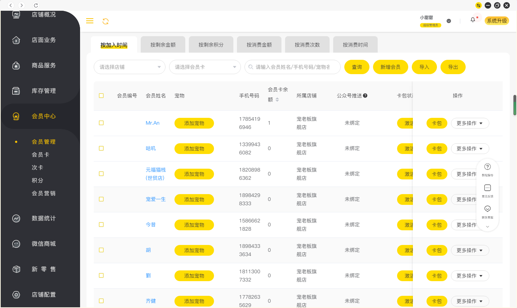Switch to 按剩余金额 tab
Screen dimensions: 517x308
pyautogui.click(x=163, y=45)
